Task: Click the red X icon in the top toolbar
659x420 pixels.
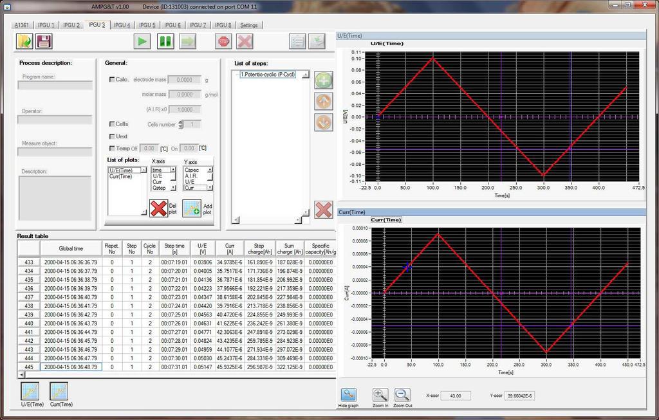Action: (245, 42)
